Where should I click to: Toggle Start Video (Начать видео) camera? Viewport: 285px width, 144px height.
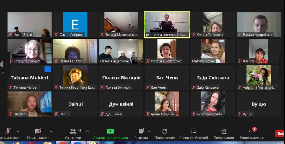[x=38, y=131]
